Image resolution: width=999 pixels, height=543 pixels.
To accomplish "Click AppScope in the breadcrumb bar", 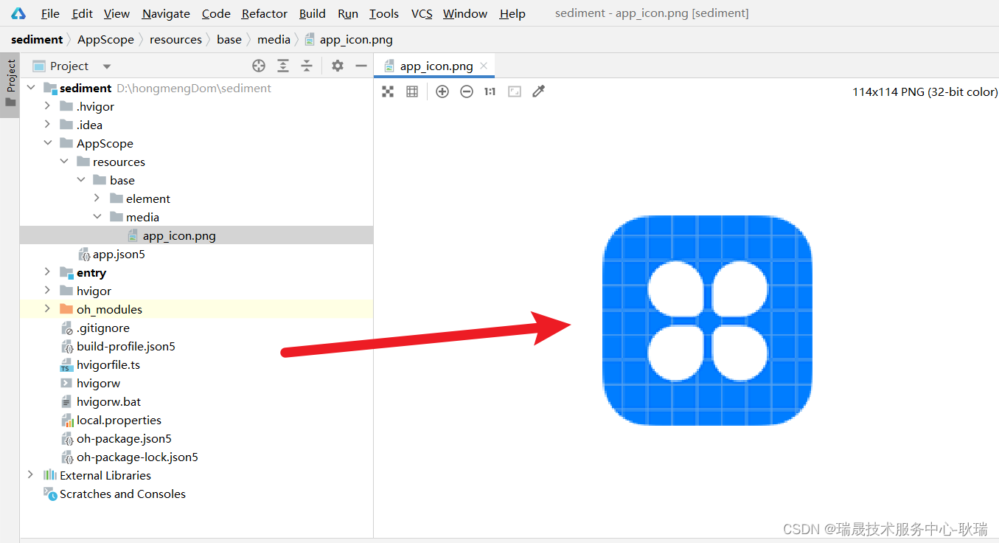I will 105,40.
